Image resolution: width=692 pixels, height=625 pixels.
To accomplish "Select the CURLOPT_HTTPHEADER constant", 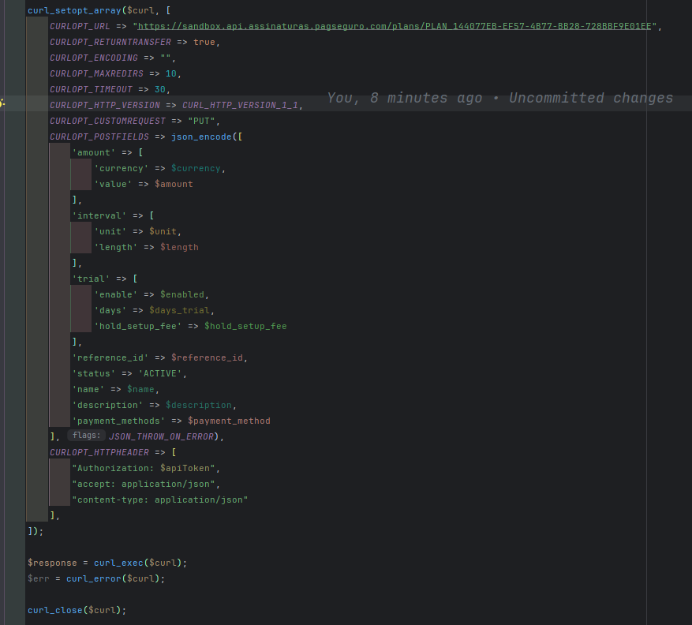I will (x=99, y=452).
